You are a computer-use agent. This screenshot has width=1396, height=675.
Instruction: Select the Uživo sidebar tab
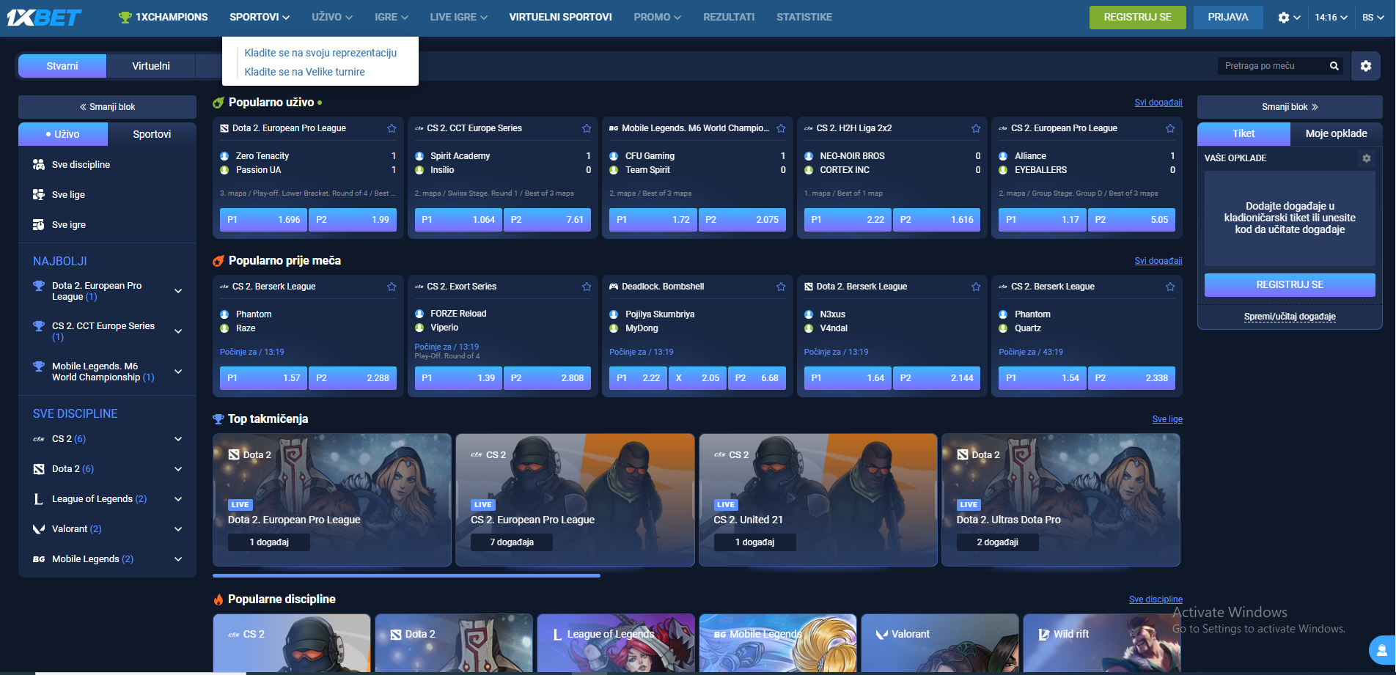pyautogui.click(x=63, y=134)
